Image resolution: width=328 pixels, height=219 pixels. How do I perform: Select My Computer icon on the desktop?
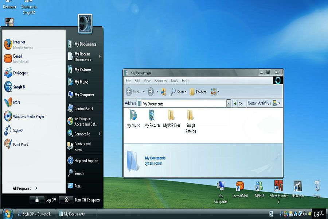[x=221, y=192]
